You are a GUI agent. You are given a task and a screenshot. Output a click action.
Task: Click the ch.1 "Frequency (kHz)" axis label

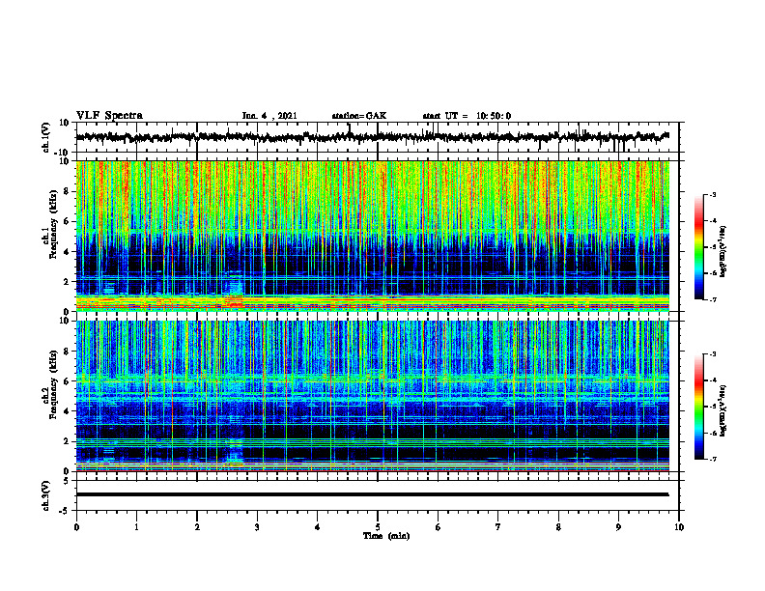pos(53,224)
